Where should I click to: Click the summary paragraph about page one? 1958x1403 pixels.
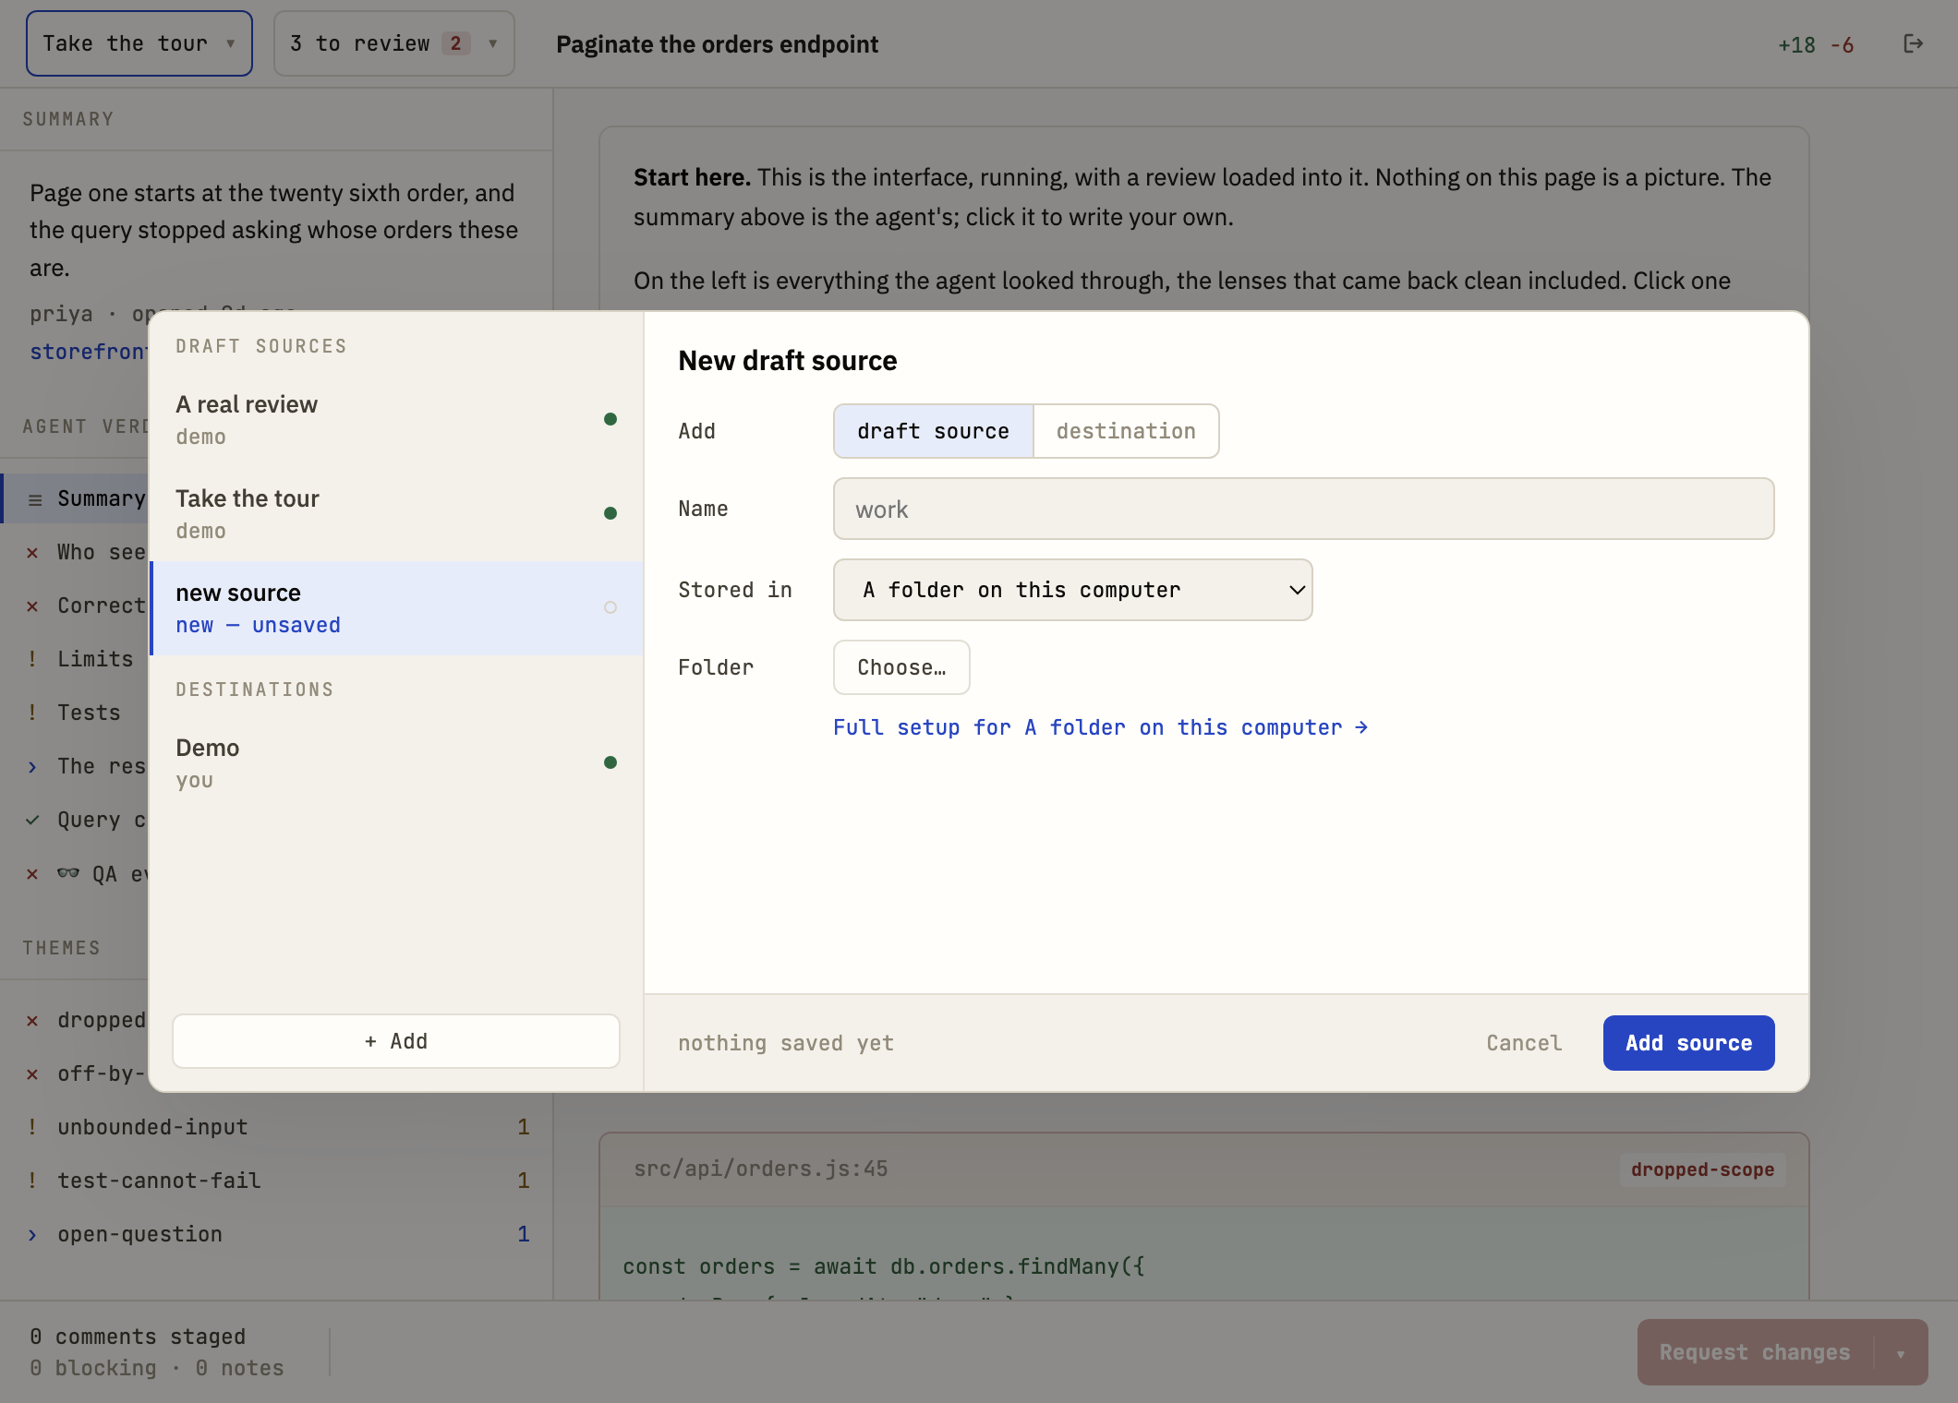click(274, 230)
